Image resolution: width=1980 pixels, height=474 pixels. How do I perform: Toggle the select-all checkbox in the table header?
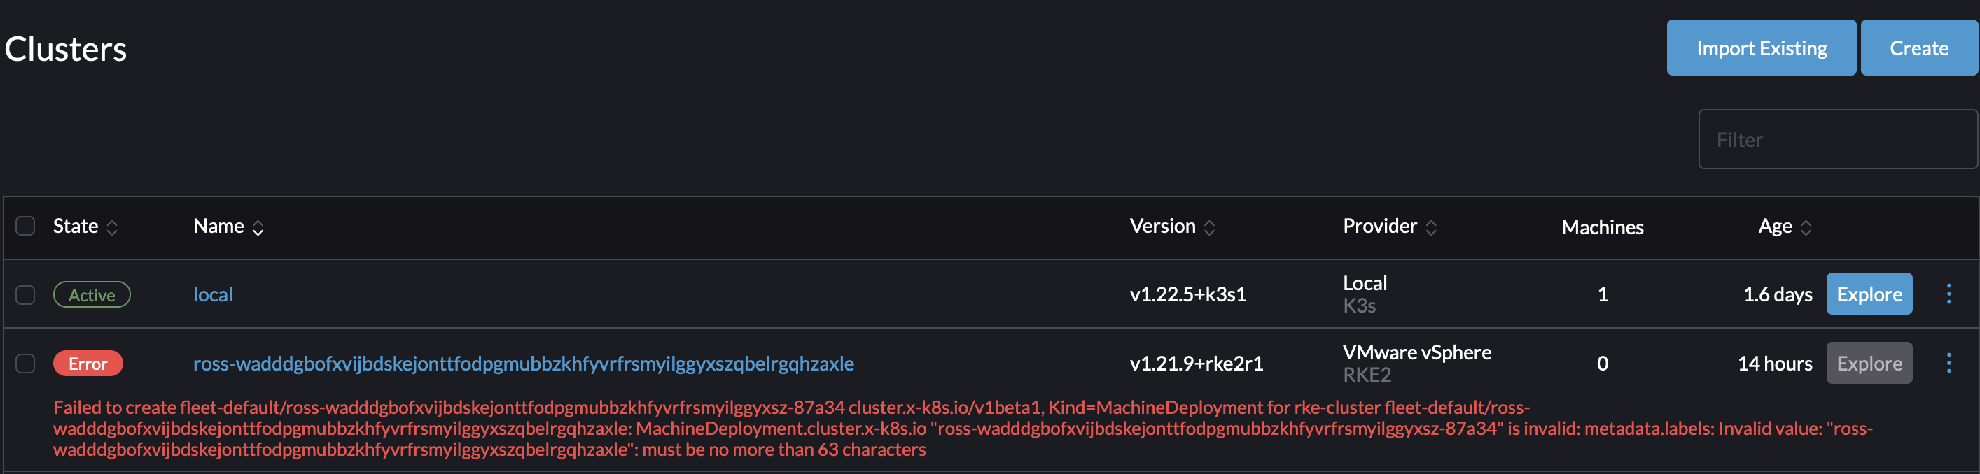[25, 226]
